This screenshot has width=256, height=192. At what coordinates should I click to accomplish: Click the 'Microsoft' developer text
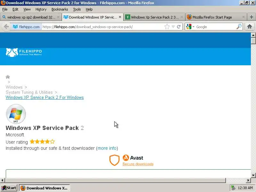(15, 135)
